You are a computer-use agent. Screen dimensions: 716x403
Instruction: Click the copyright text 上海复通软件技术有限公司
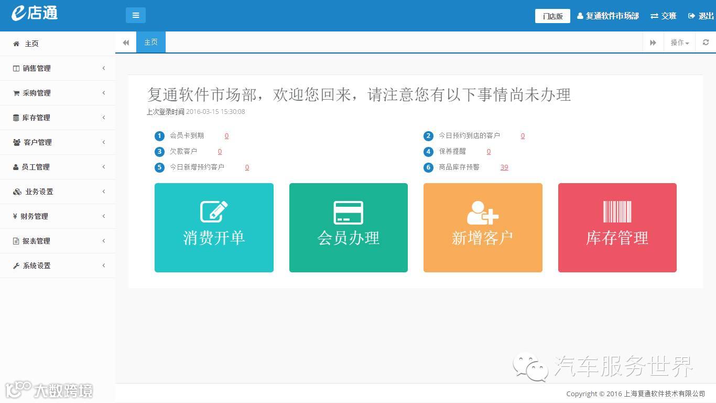point(665,394)
